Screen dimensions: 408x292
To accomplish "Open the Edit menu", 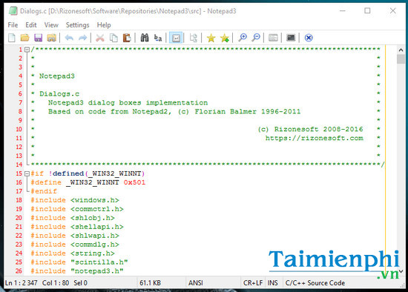I will pyautogui.click(x=31, y=25).
